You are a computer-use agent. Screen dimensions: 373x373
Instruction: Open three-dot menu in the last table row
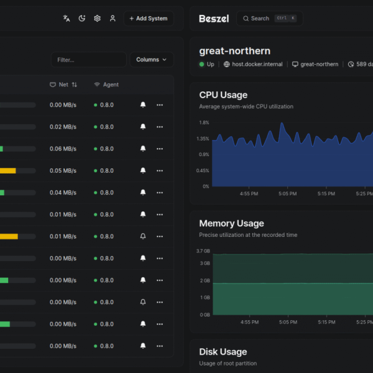point(160,346)
